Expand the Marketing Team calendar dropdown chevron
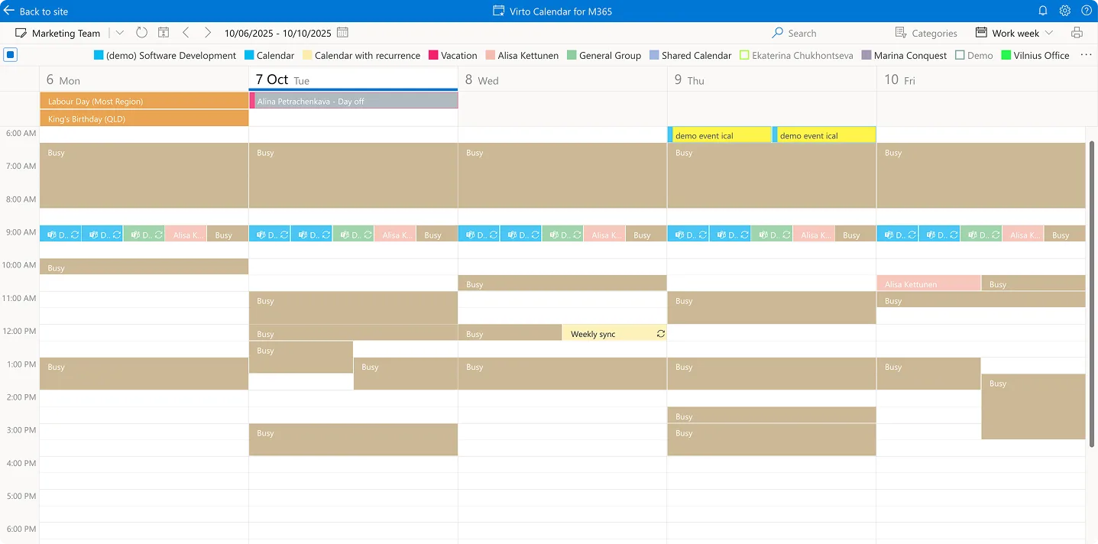 (x=119, y=32)
